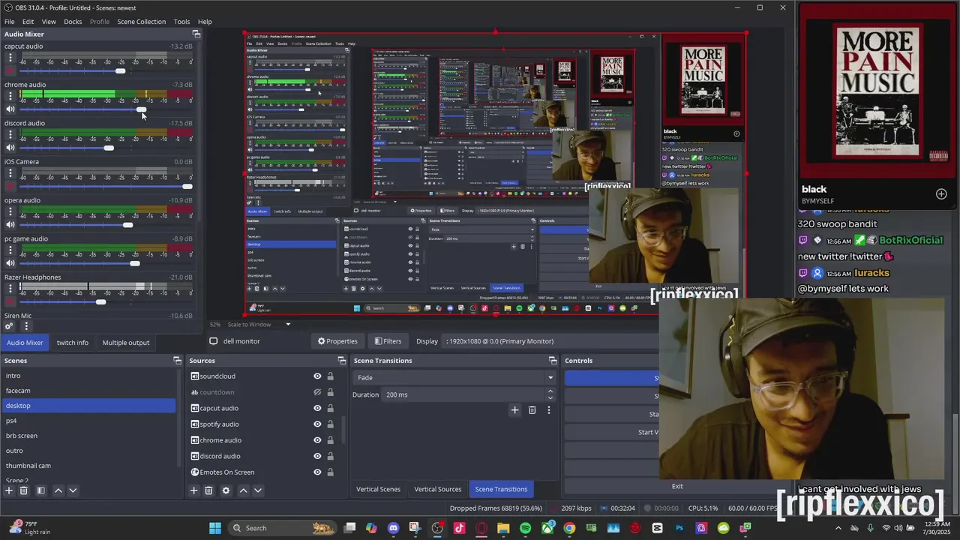Add a new source with plus icon
960x540 pixels.
(x=193, y=490)
